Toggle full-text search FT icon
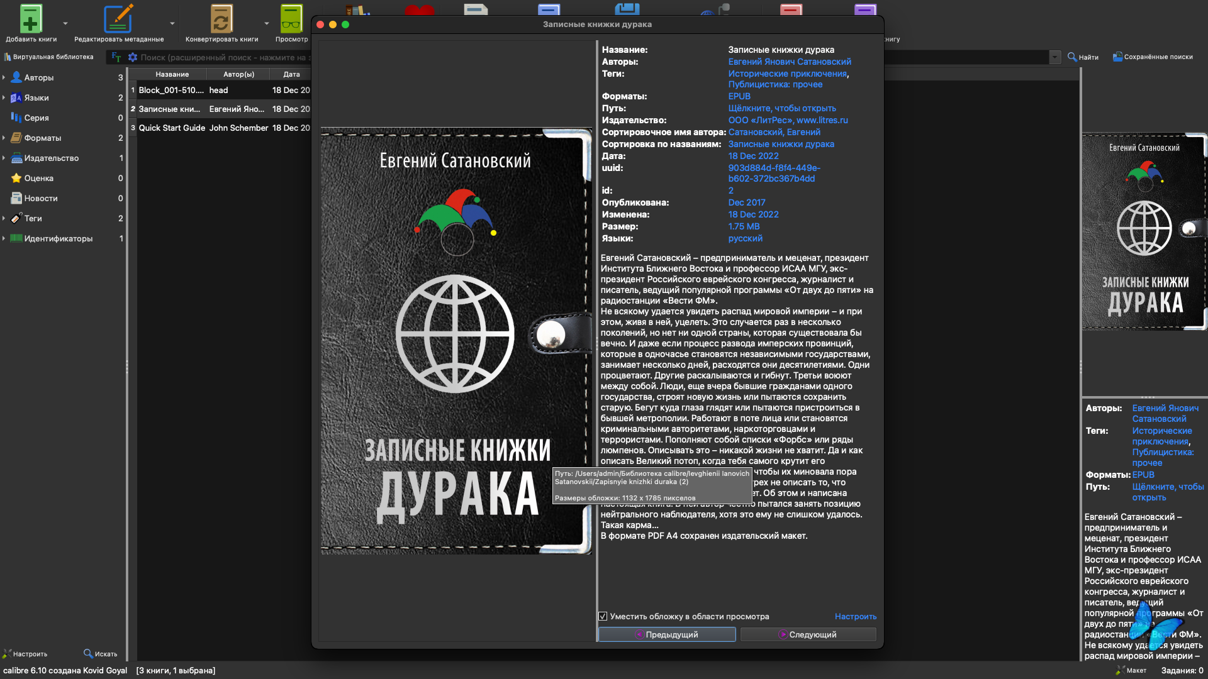 116,57
